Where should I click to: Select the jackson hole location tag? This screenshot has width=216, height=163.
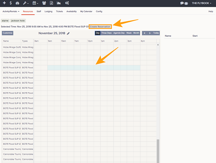[18, 21]
